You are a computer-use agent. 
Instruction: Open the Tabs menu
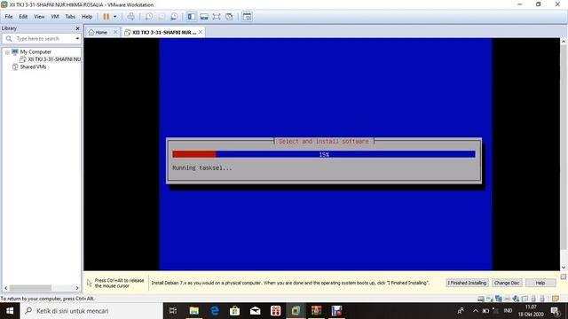coord(70,17)
